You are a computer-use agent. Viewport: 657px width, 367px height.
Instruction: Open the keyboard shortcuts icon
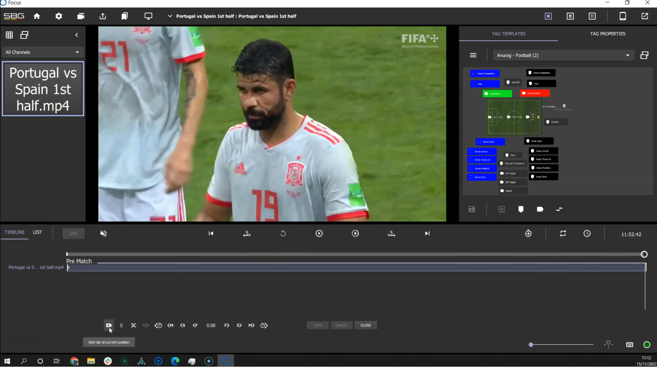coord(630,345)
